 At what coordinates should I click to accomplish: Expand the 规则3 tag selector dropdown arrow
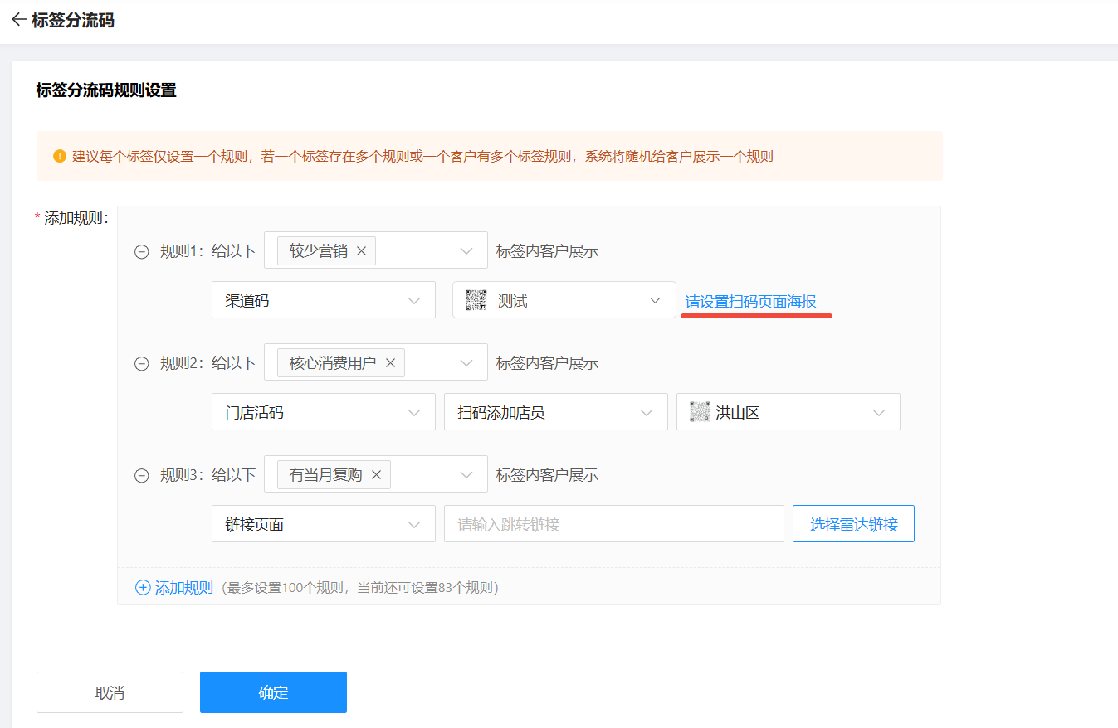tap(466, 475)
